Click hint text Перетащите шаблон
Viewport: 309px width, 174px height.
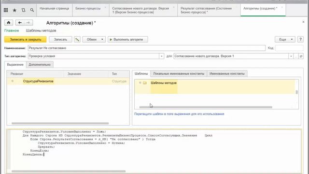(x=179, y=114)
